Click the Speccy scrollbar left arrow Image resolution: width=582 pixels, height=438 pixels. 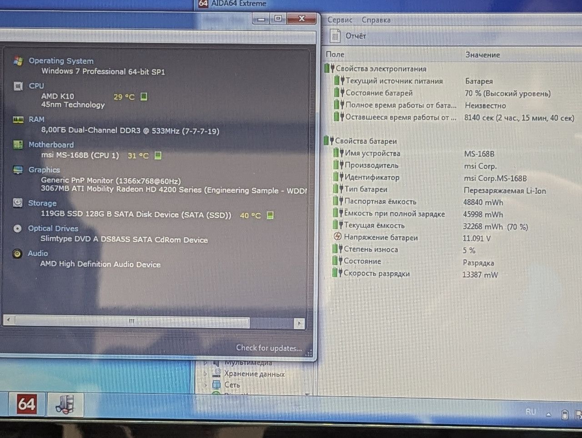tap(8, 320)
